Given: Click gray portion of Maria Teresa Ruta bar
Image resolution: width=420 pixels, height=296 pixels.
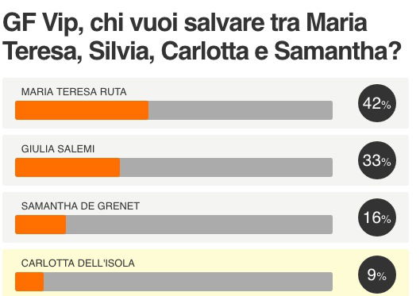Looking at the screenshot, I should coord(241,110).
